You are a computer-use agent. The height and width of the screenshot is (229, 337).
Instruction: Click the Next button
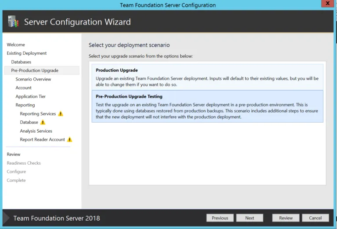(250, 218)
